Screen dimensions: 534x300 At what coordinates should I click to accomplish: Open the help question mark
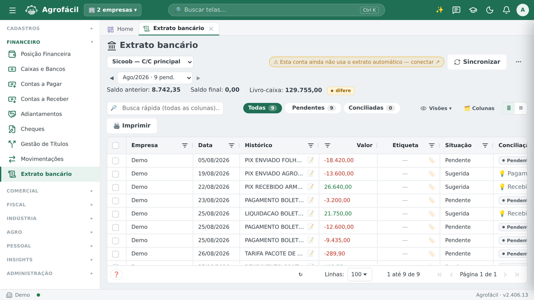click(117, 274)
